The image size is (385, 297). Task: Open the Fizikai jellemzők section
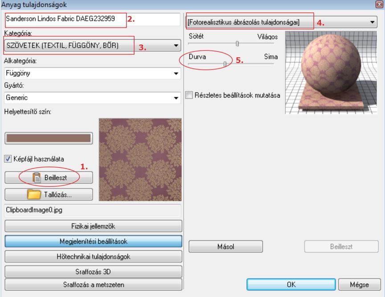point(93,226)
